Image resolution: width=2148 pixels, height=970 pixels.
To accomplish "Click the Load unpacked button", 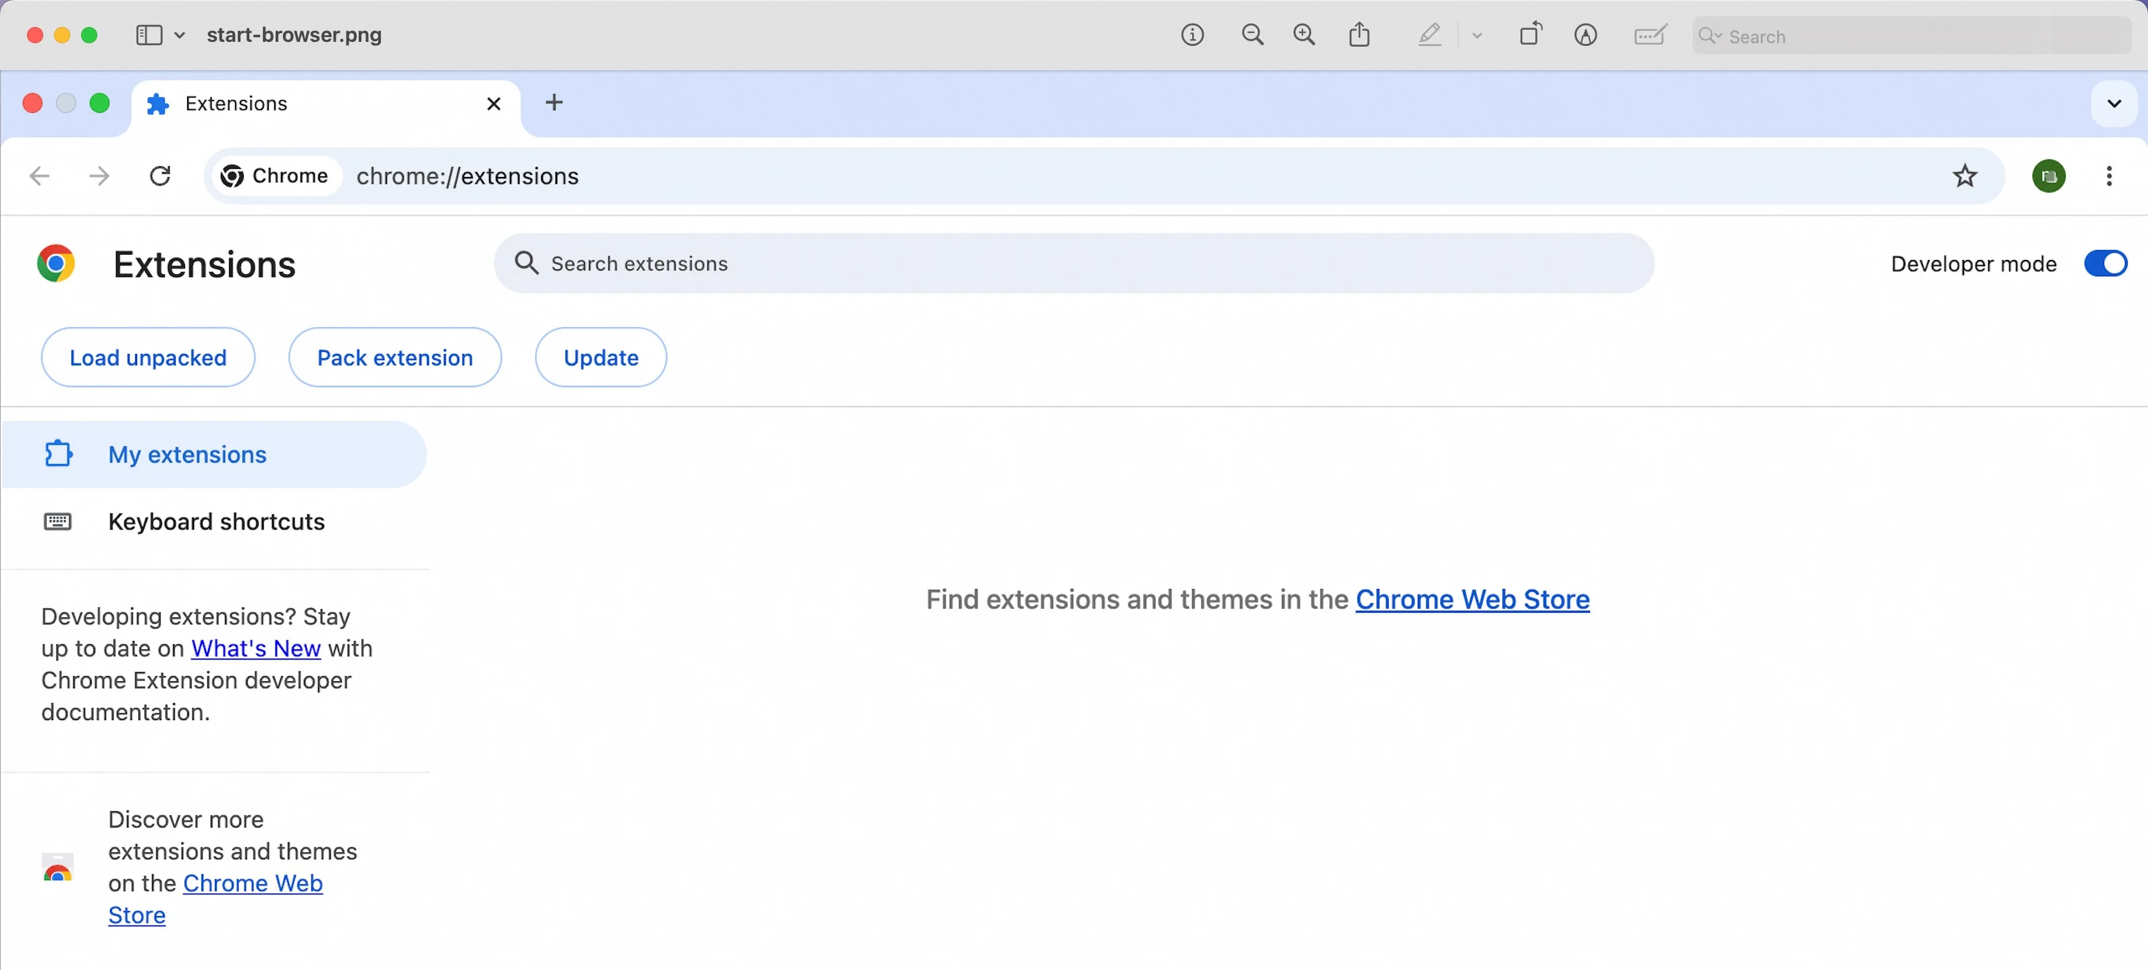I will [x=148, y=357].
